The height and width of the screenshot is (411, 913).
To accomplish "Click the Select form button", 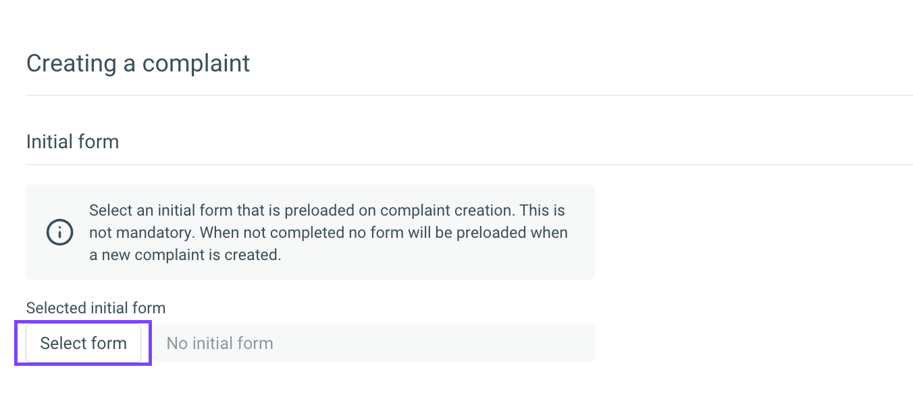I will click(x=83, y=343).
